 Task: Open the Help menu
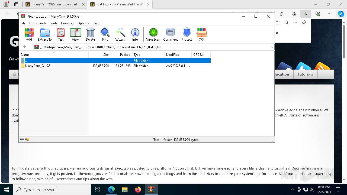[x=96, y=23]
